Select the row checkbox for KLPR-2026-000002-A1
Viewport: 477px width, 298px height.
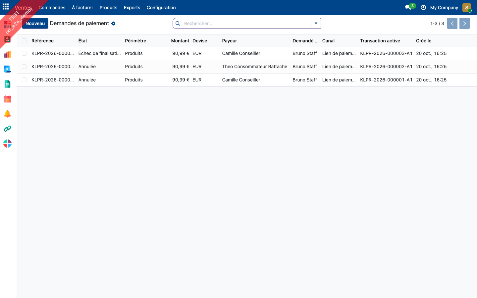click(24, 67)
